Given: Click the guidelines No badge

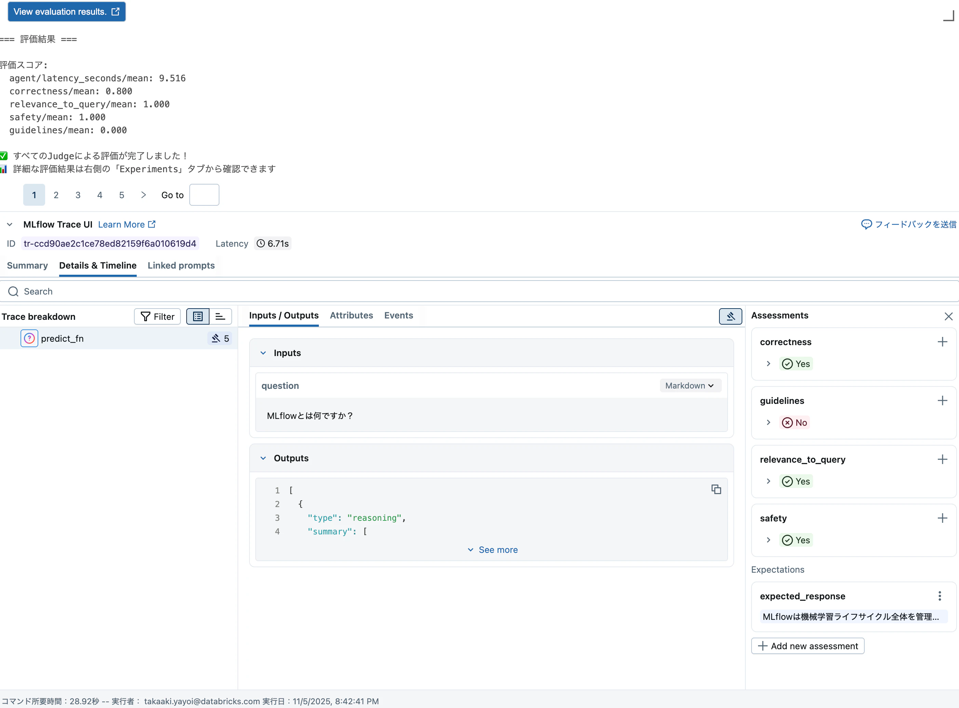Looking at the screenshot, I should pyautogui.click(x=794, y=423).
